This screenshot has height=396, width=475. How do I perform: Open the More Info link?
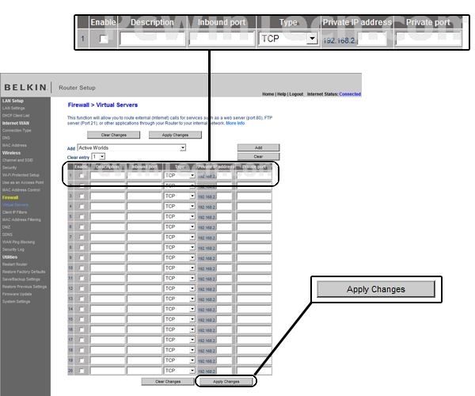coord(235,124)
